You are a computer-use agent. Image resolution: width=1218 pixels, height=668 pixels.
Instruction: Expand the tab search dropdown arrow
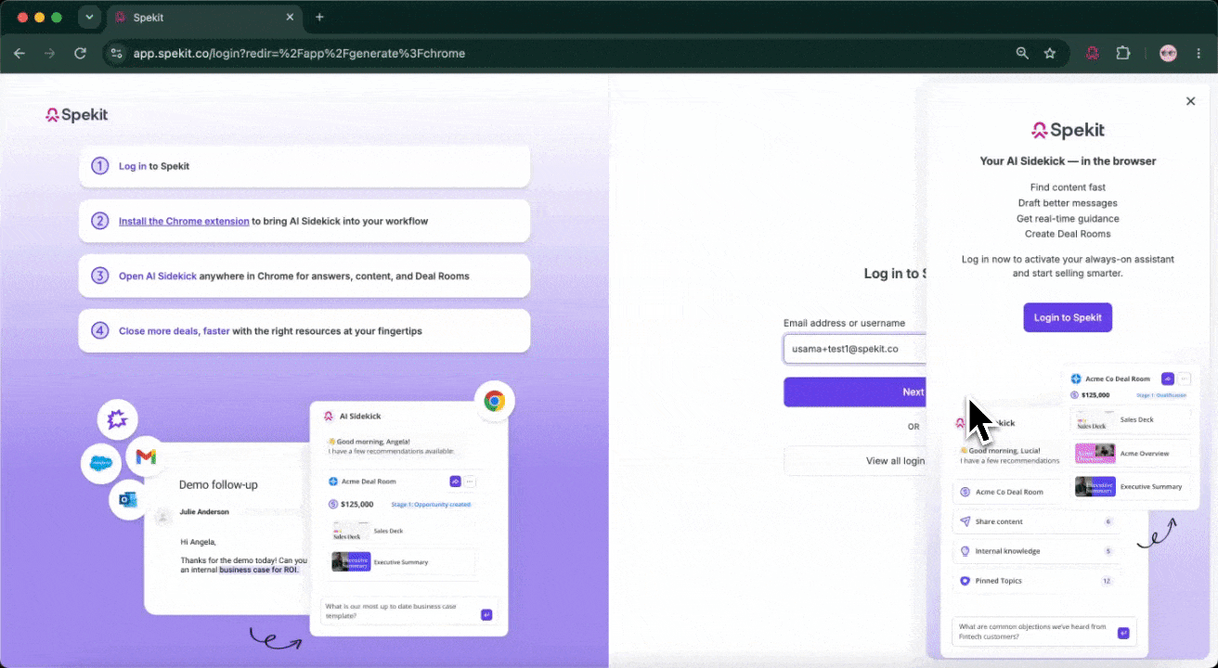[x=89, y=17]
